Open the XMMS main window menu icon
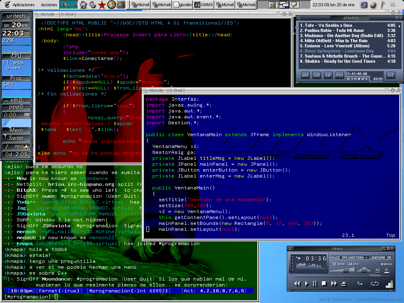Screen dimensions: 404x303 291,249
